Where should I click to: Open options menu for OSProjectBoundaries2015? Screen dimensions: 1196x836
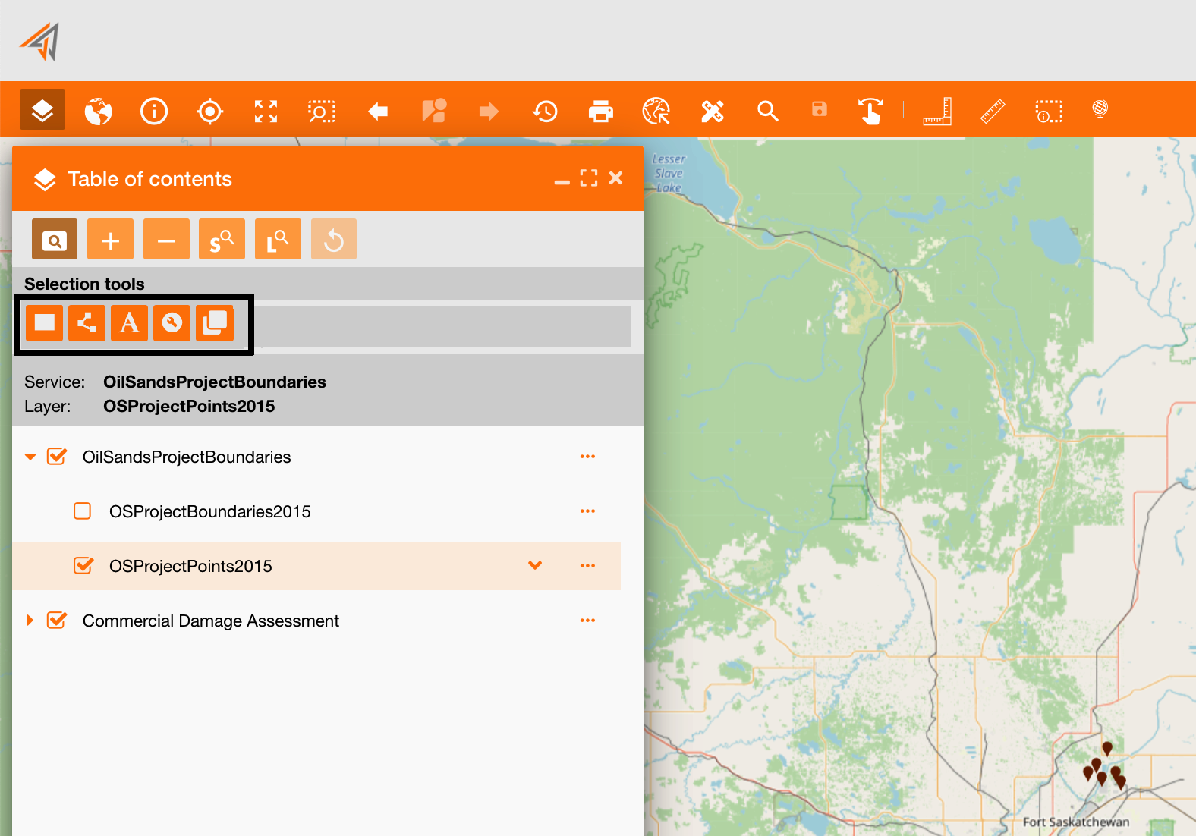[x=587, y=511]
